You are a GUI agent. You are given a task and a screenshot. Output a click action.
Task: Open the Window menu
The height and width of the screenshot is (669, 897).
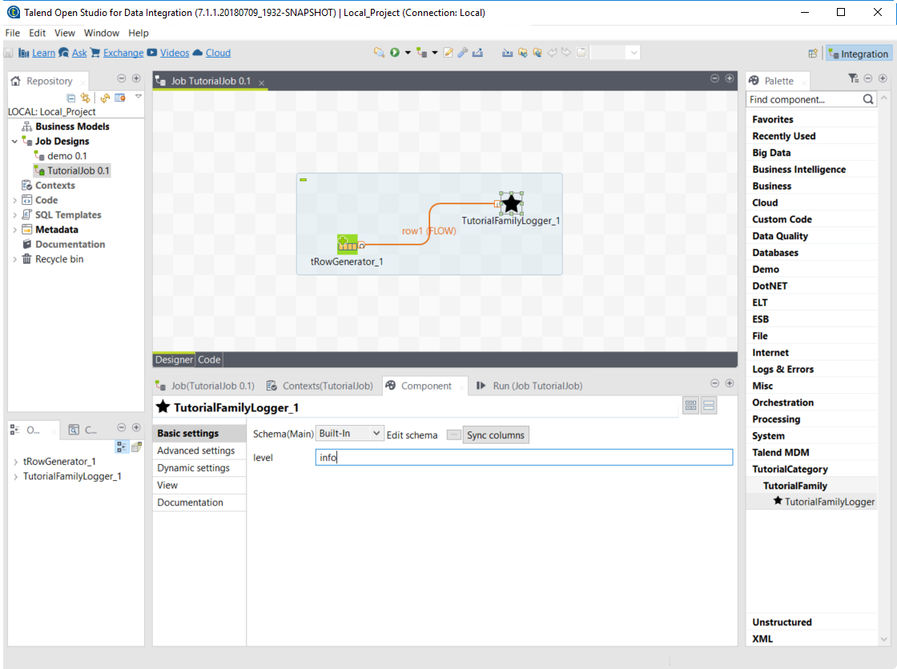tap(102, 33)
